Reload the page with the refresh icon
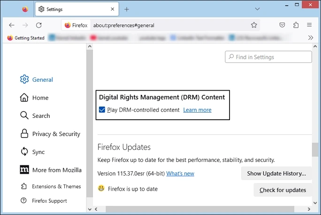 (x=39, y=25)
